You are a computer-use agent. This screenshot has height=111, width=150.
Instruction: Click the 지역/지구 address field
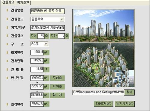click(47, 28)
